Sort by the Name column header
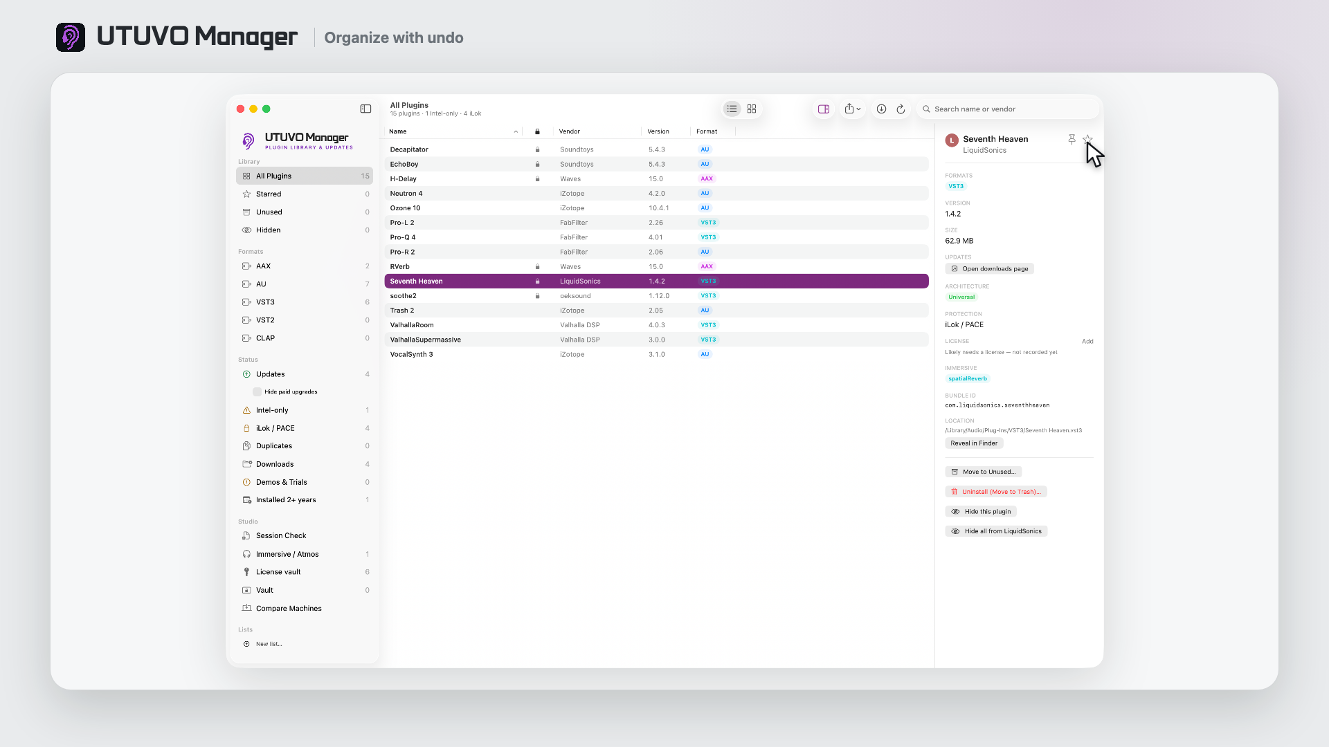 tap(453, 131)
